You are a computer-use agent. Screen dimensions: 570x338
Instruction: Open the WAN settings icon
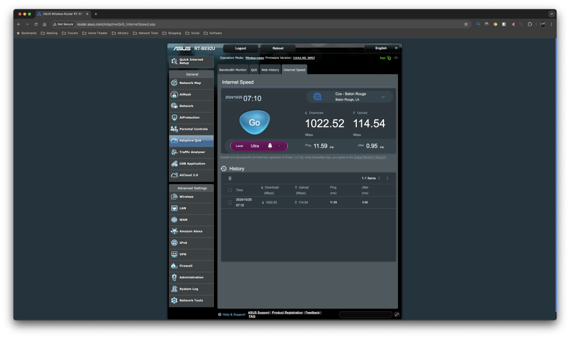tap(174, 220)
